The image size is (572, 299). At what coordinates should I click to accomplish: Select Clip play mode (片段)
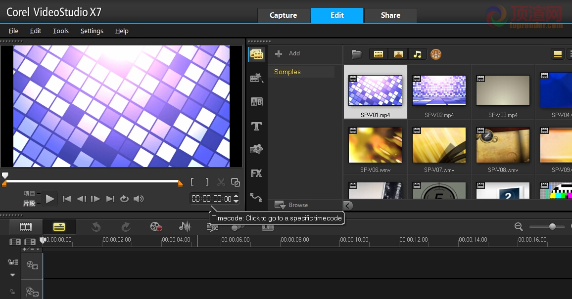coord(29,203)
